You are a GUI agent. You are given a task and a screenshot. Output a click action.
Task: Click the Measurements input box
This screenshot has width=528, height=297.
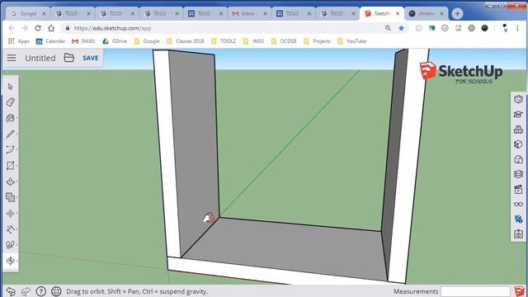pyautogui.click(x=475, y=291)
